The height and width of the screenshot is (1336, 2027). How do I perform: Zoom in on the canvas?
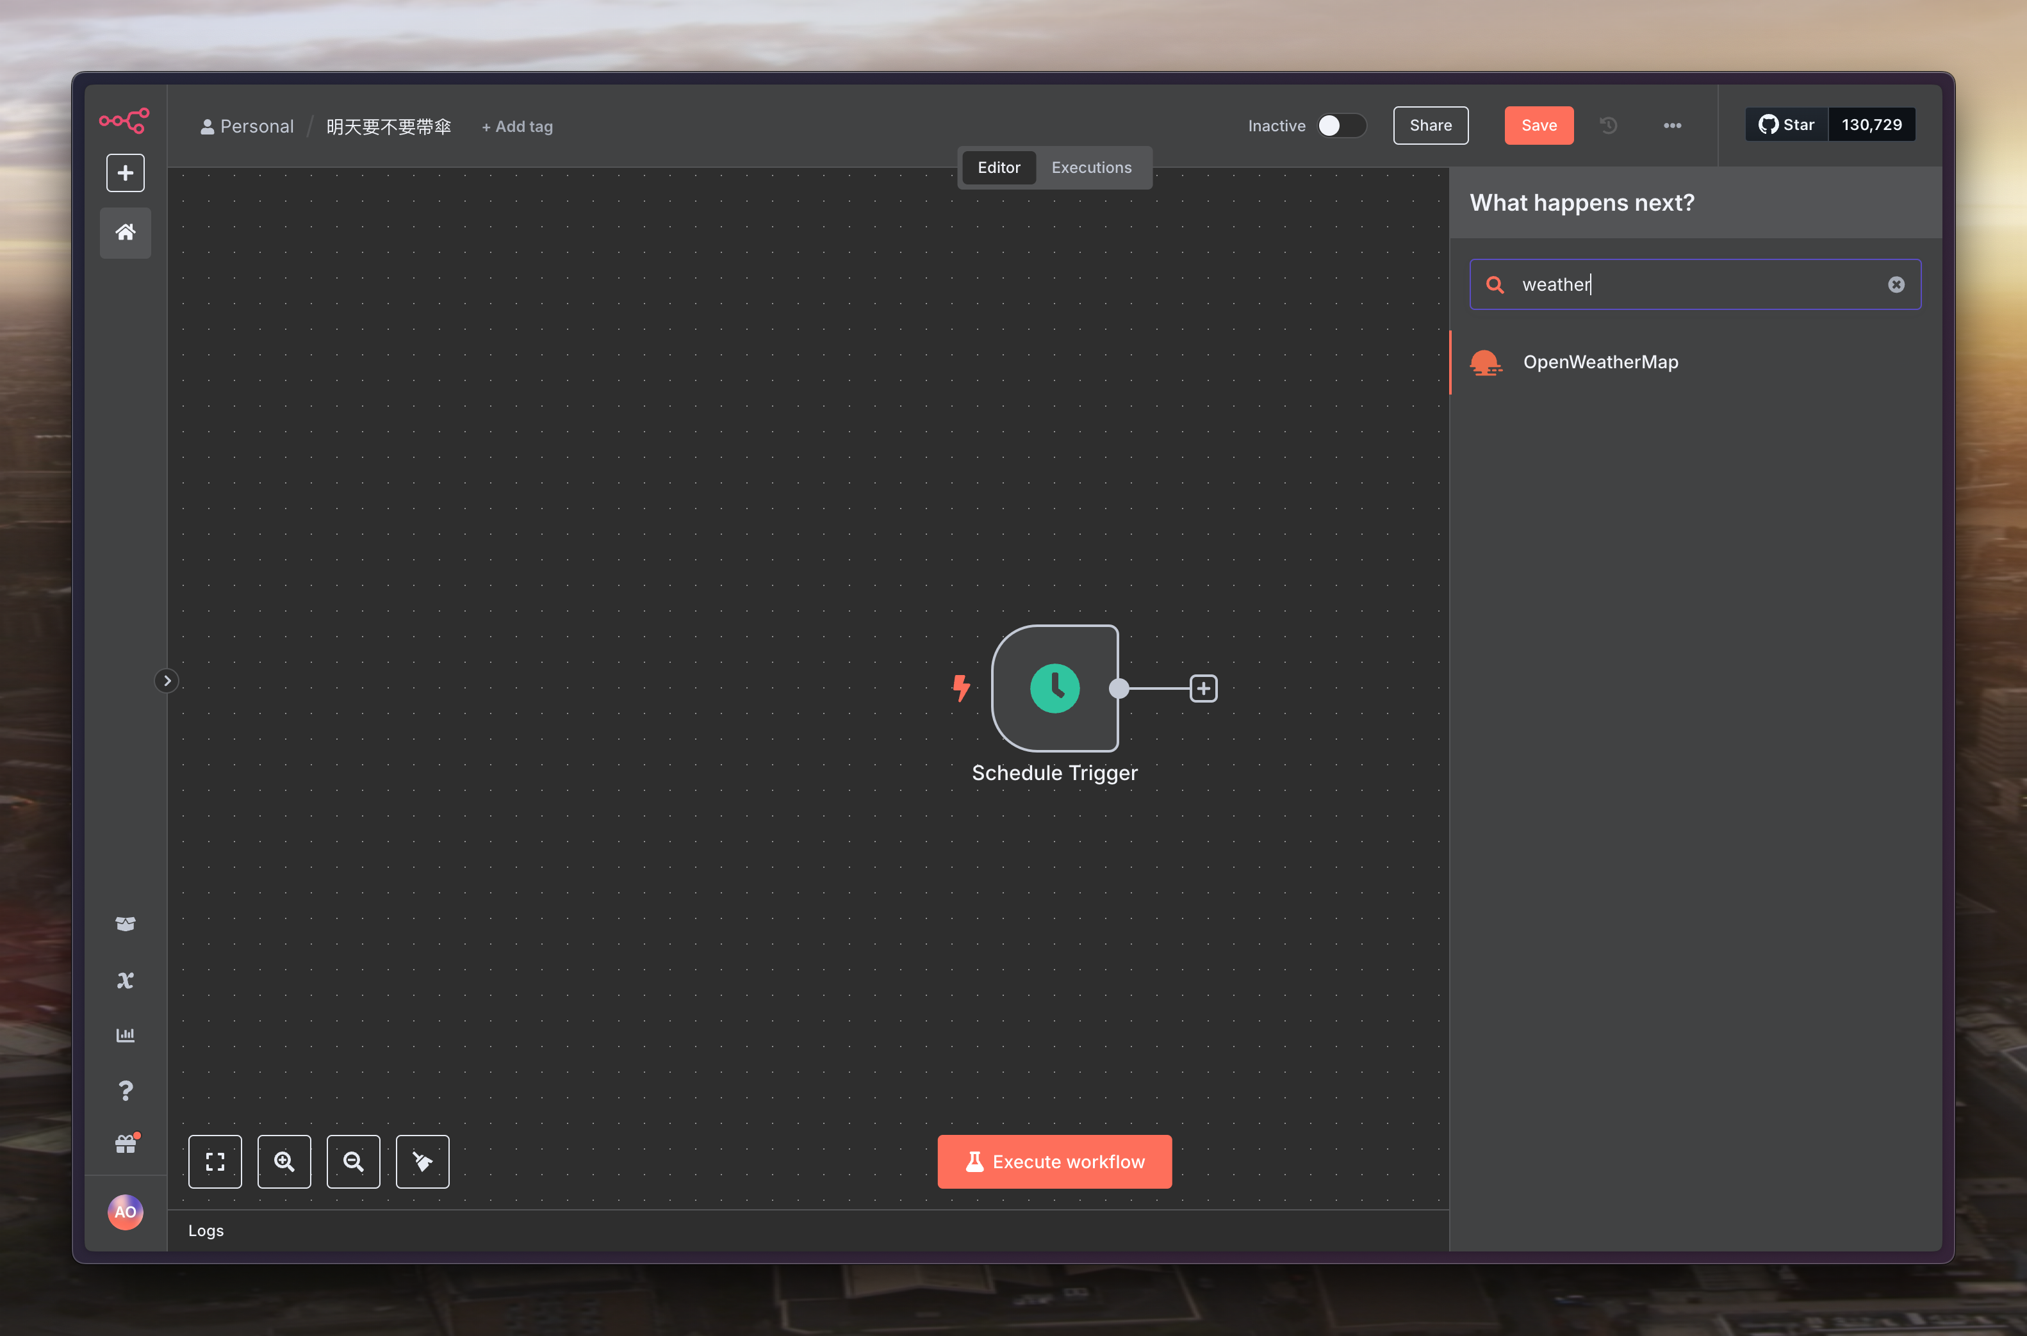click(x=284, y=1161)
